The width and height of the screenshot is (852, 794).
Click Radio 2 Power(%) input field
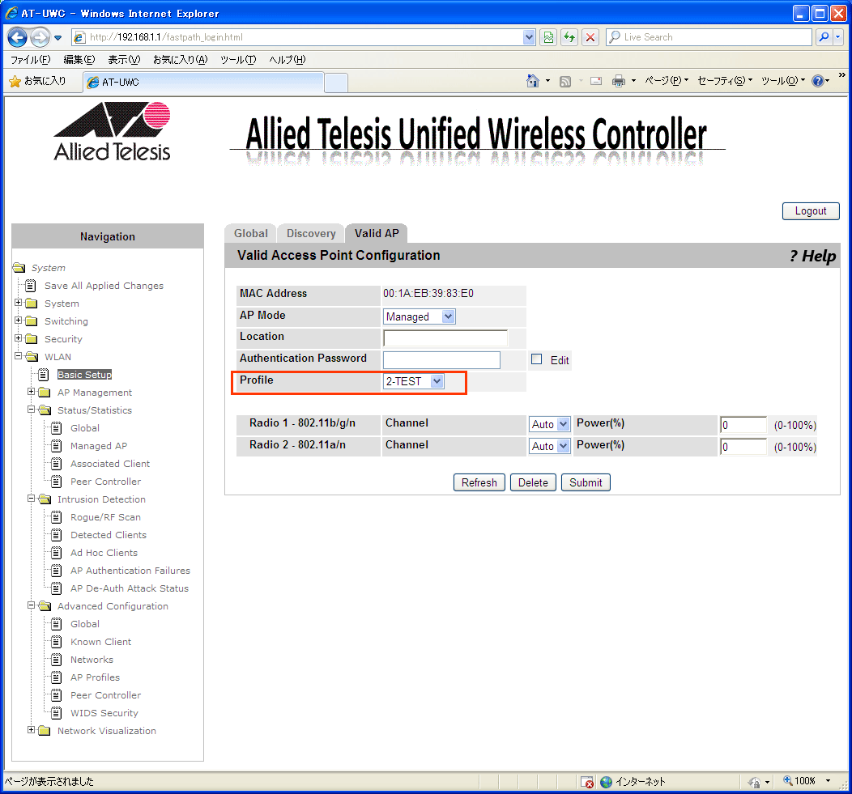(743, 447)
